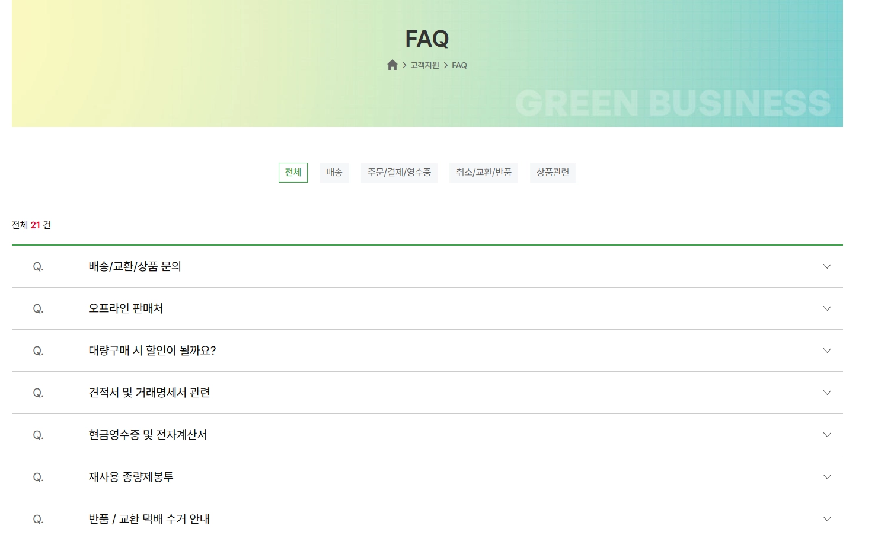Open the 대량구매 시 할인이 될까요? answer
Image resolution: width=878 pixels, height=535 pixels.
coord(827,351)
